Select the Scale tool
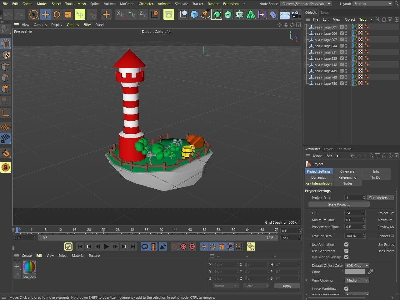400x300 pixels. point(68,14)
